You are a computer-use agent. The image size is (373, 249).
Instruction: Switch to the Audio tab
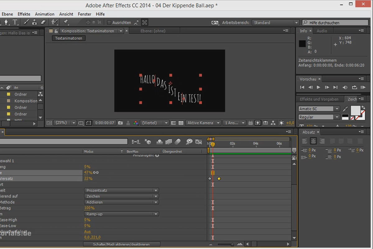point(322,31)
